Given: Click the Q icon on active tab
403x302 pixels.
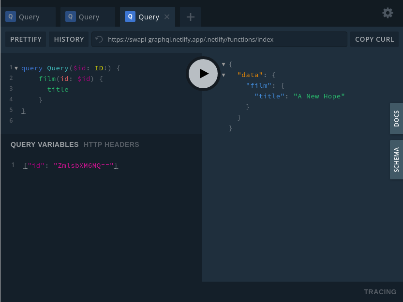Looking at the screenshot, I should (x=130, y=16).
